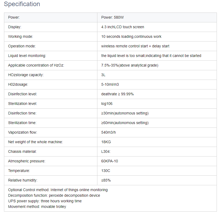The image size is (219, 214).
Task: Click the log106 sterilization level value
Action: 107,104
